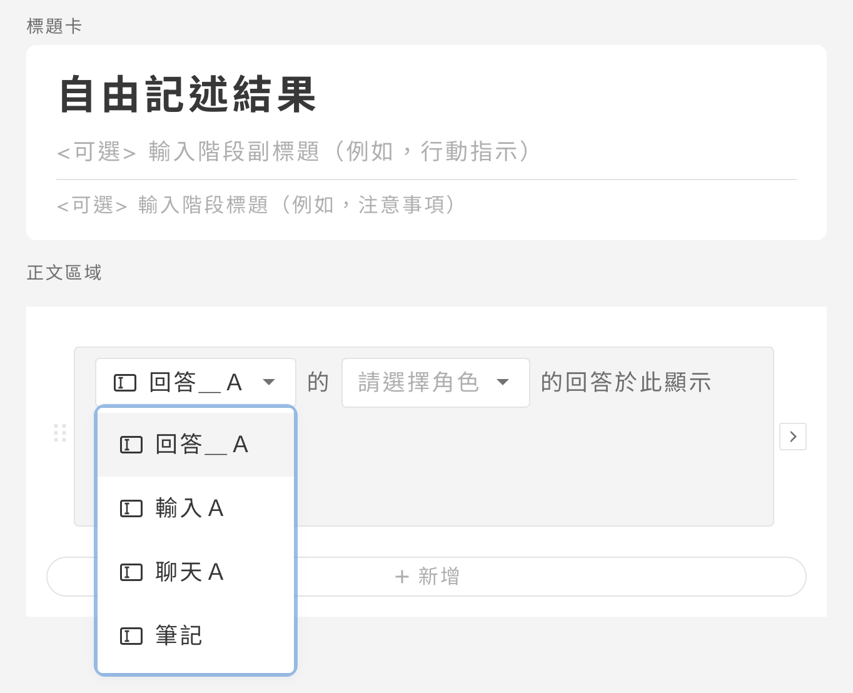Click the text-field icon inside the selected dropdown box
Viewport: 853px width, 693px height.
(x=125, y=382)
